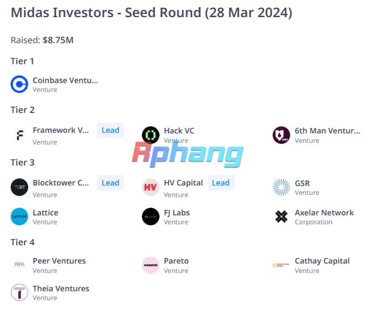The height and width of the screenshot is (309, 375).
Task: Click the Cathay Capital small logo
Action: click(x=281, y=265)
